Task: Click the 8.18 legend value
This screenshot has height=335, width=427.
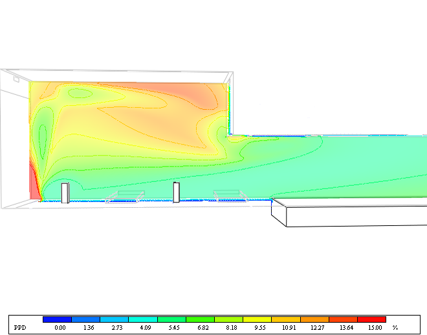Action: [x=232, y=328]
